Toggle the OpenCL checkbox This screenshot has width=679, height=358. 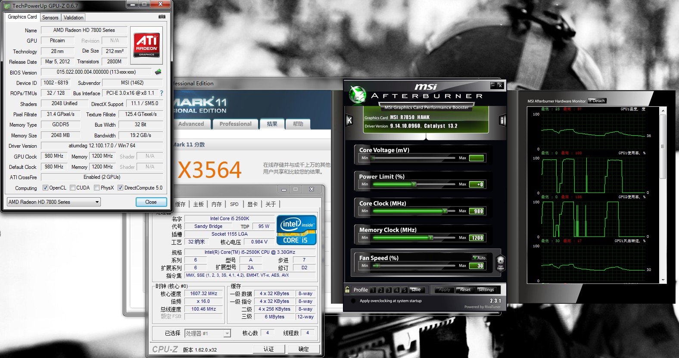point(45,188)
